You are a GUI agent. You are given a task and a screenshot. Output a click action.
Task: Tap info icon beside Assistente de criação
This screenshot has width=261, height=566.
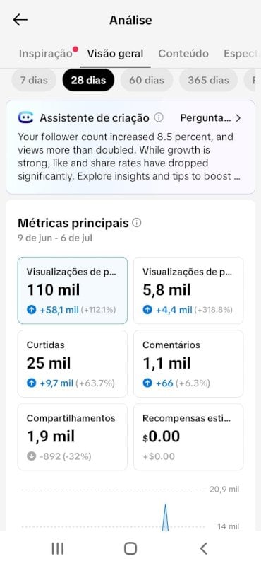[x=159, y=117]
